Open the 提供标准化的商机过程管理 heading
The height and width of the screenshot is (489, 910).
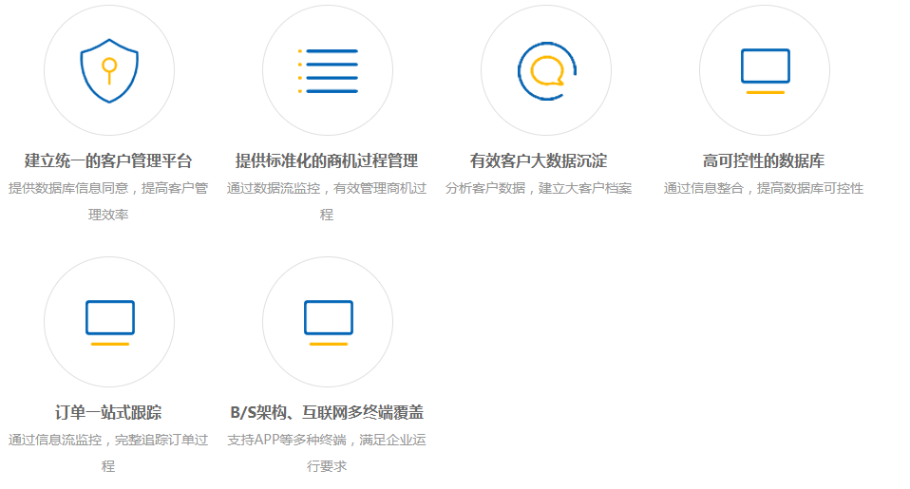[327, 160]
